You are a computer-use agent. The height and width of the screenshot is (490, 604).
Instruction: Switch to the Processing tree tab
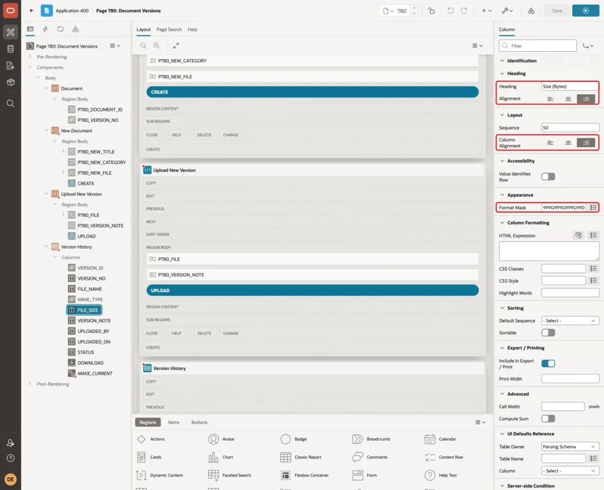61,29
